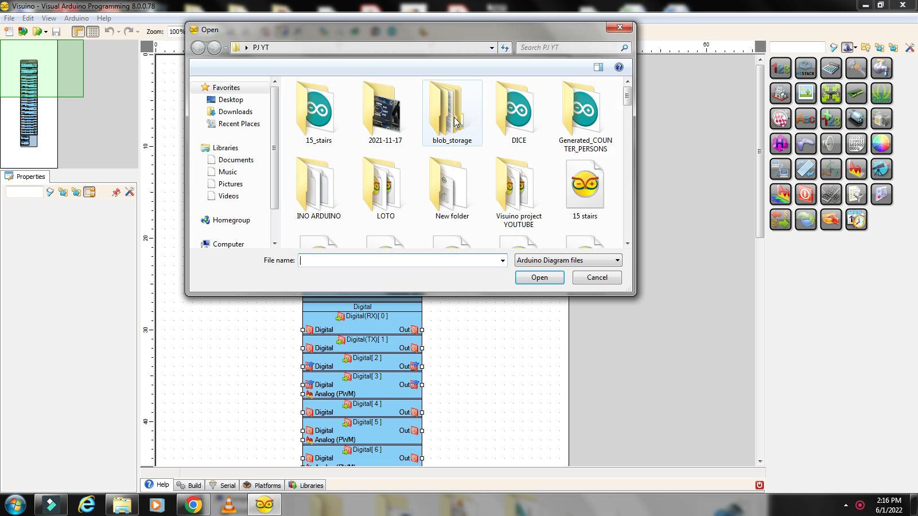This screenshot has width=918, height=516.
Task: Expand the address bar path dropdown
Action: pyautogui.click(x=492, y=48)
